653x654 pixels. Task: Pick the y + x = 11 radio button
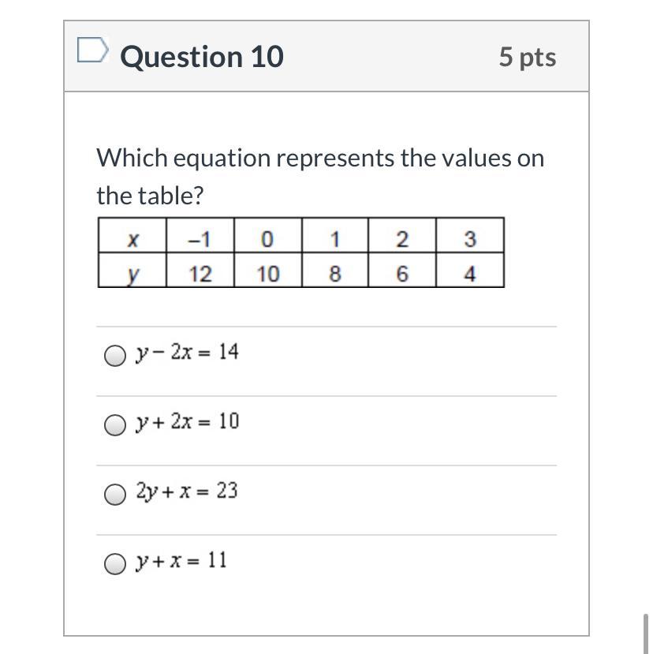point(115,564)
